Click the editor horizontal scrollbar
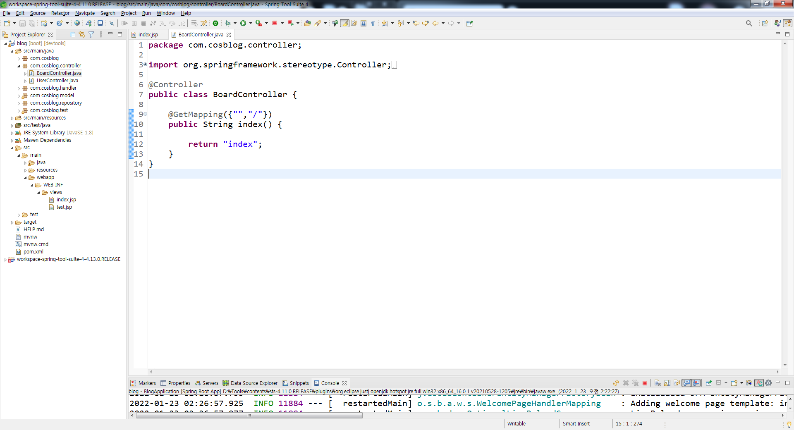The height and width of the screenshot is (430, 794). click(x=463, y=372)
